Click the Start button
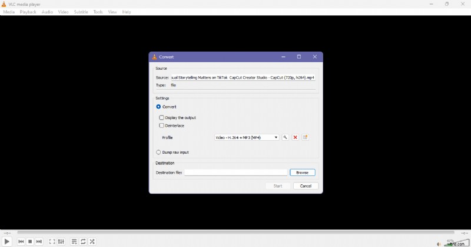The width and height of the screenshot is (471, 247). 278,186
